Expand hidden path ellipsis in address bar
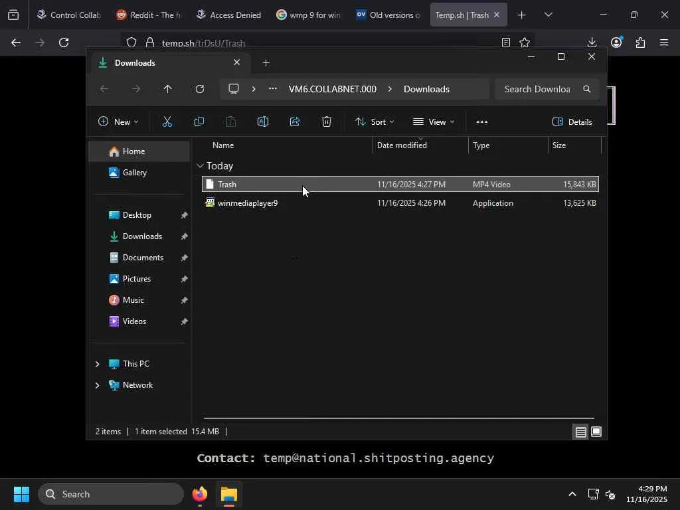This screenshot has height=510, width=680. coord(273,89)
